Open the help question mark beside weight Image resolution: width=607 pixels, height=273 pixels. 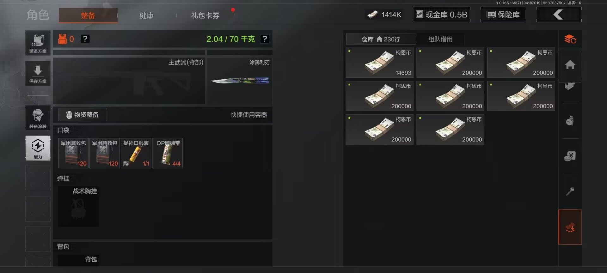265,39
